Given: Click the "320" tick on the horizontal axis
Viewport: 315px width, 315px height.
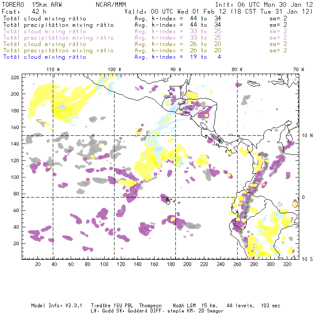Looking at the screenshot, I should 287,264.
